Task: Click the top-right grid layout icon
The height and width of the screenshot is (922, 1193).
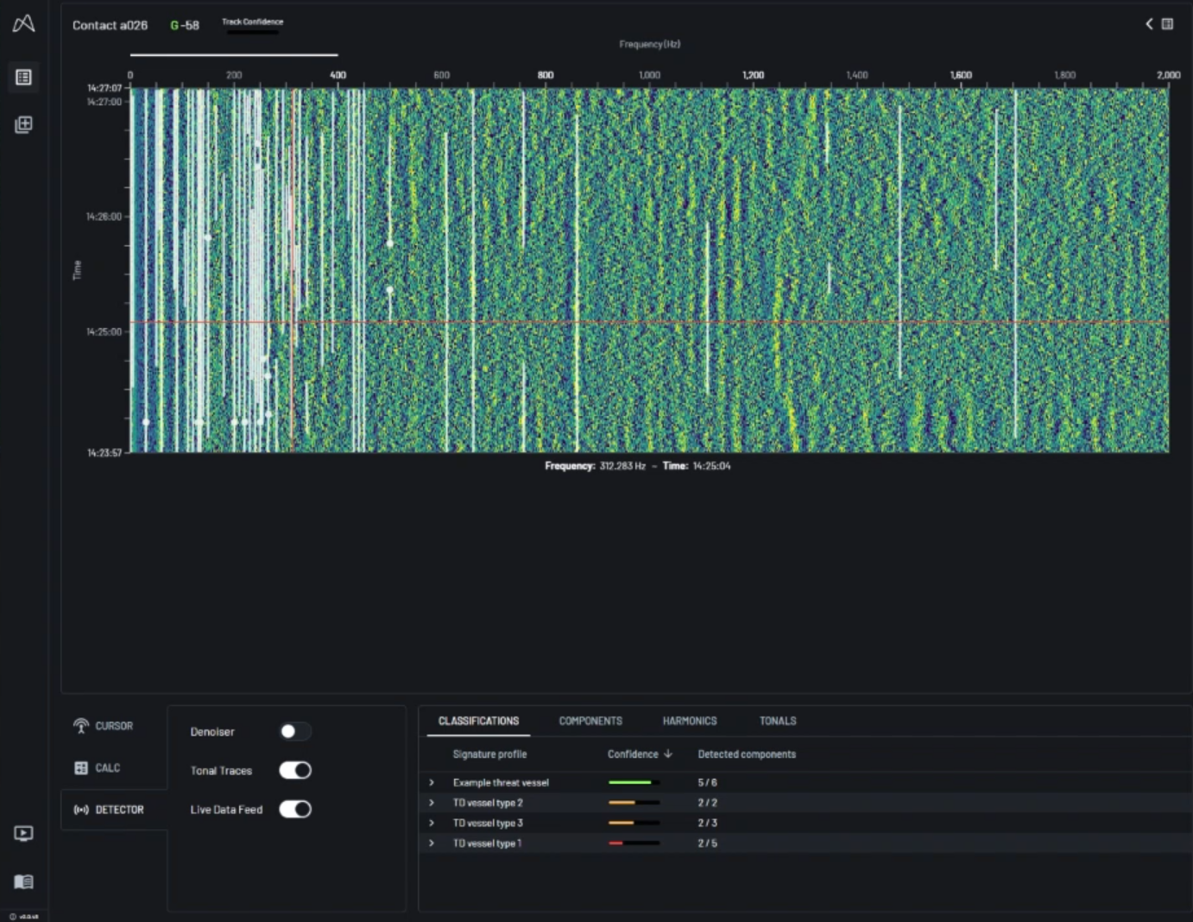Action: [x=1167, y=24]
